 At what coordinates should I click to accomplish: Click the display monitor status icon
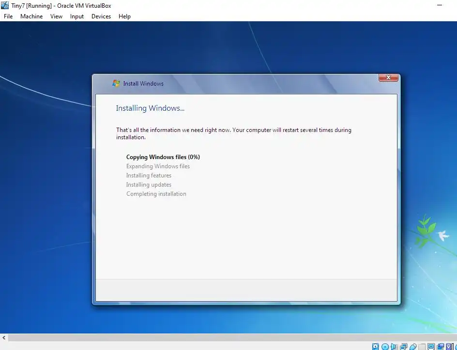[431, 347]
